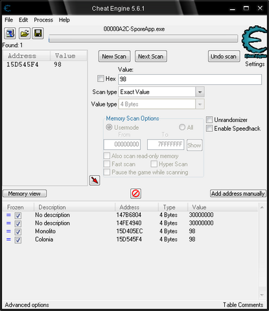Open the Help menu
The image size is (269, 311).
(64, 20)
